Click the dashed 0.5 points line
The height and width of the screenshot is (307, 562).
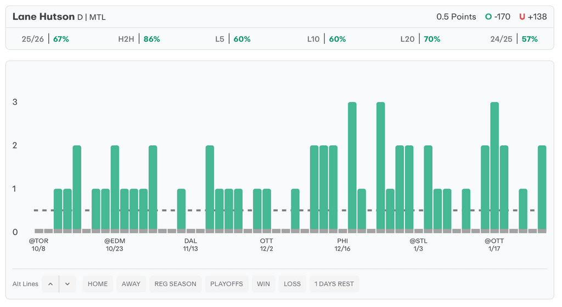pyautogui.click(x=167, y=211)
